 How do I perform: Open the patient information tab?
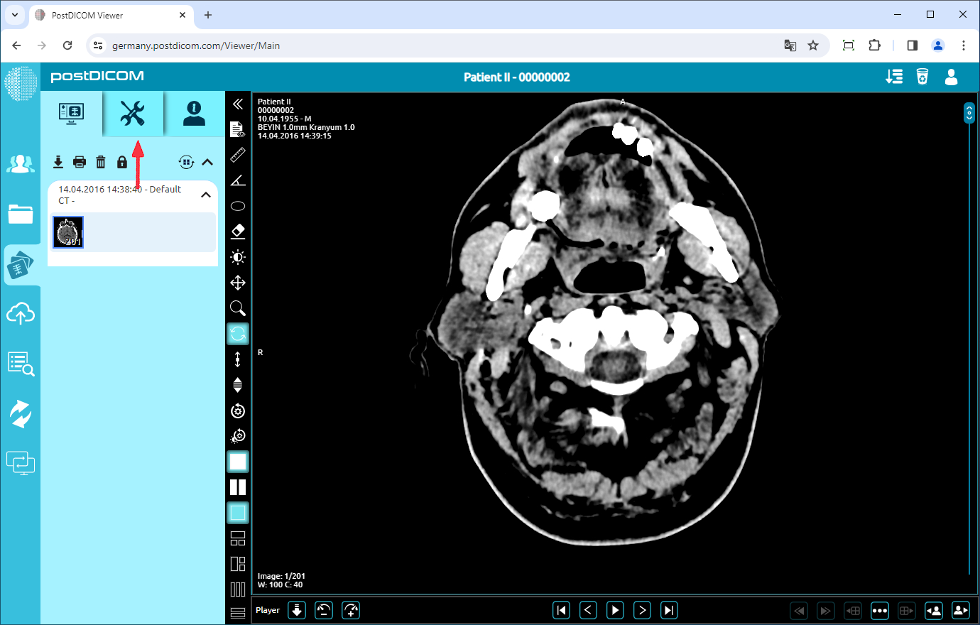pyautogui.click(x=194, y=114)
